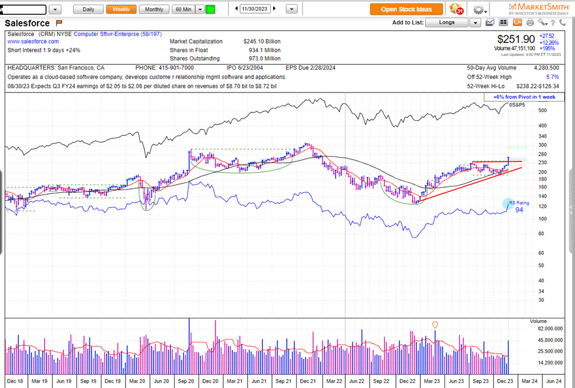The height and width of the screenshot is (388, 575).
Task: Expand the 60 Min interval dropdown arrow
Action: [200, 9]
